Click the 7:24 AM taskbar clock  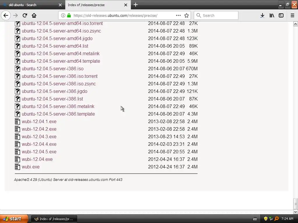pos(287,219)
